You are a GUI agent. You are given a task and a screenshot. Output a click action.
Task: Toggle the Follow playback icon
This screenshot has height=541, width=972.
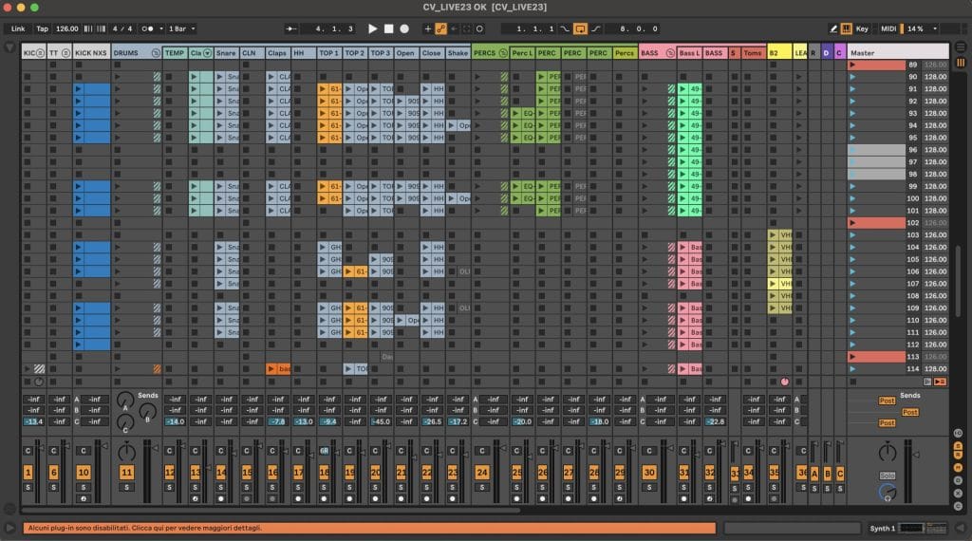[x=290, y=28]
